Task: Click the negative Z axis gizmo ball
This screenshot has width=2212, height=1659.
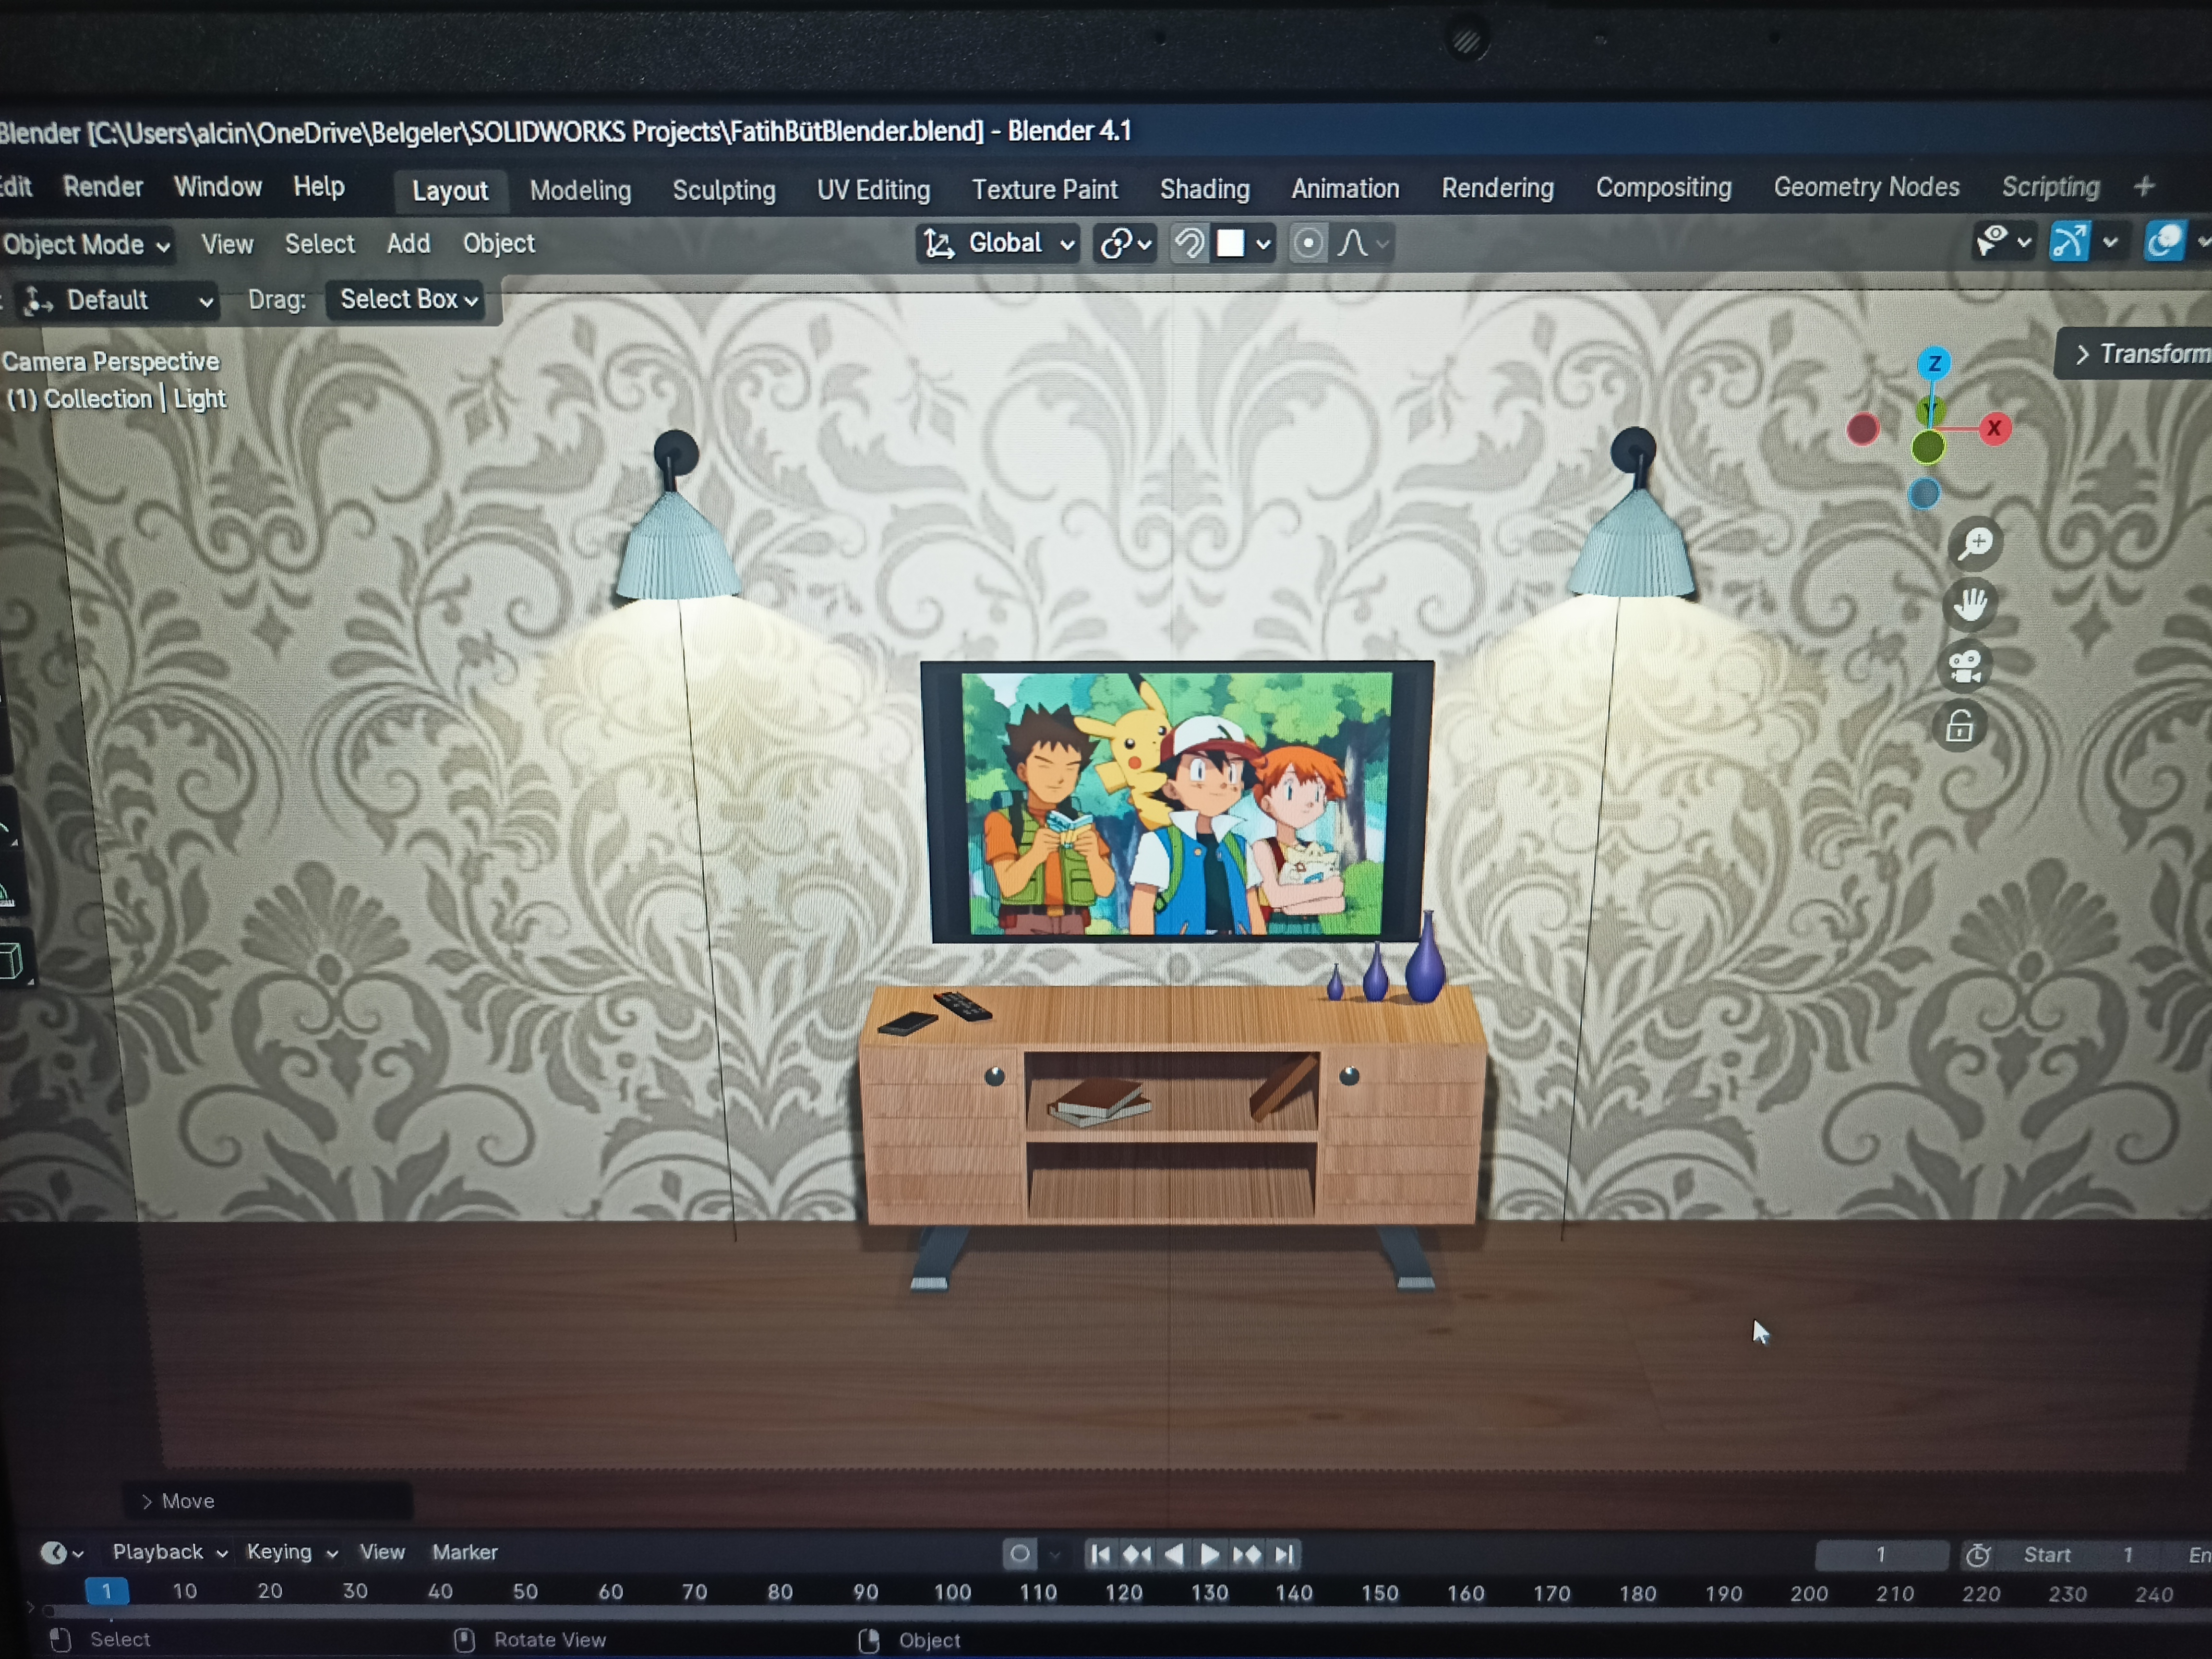Action: [1924, 494]
